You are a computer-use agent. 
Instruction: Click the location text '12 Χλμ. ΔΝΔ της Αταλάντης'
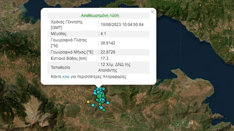pyautogui.click(x=114, y=67)
